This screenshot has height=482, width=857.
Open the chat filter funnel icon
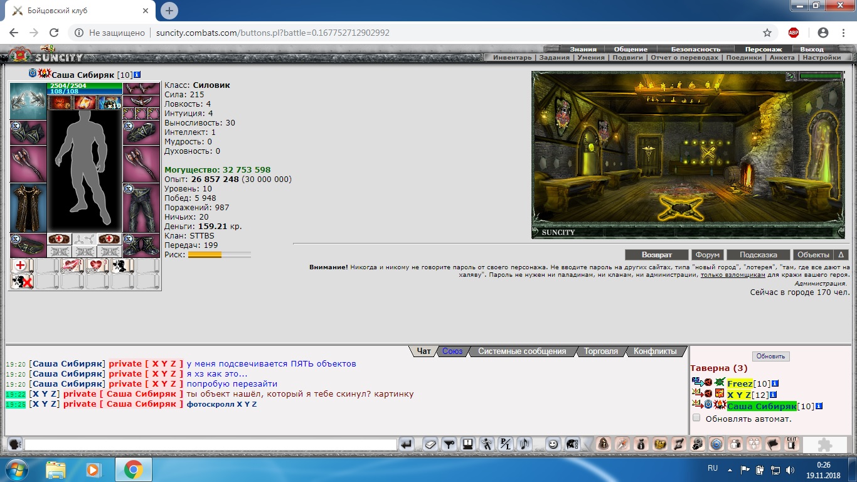pos(449,444)
